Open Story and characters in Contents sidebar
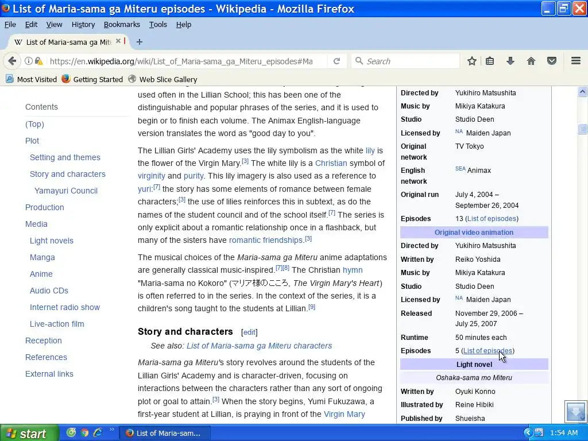This screenshot has height=441, width=588. tap(68, 174)
